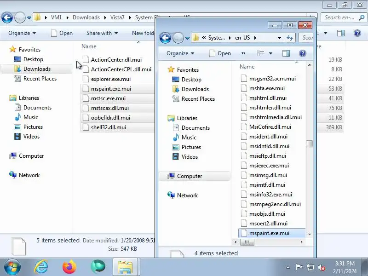
Task: Select Downloads in front window sidebar
Action: point(195,89)
